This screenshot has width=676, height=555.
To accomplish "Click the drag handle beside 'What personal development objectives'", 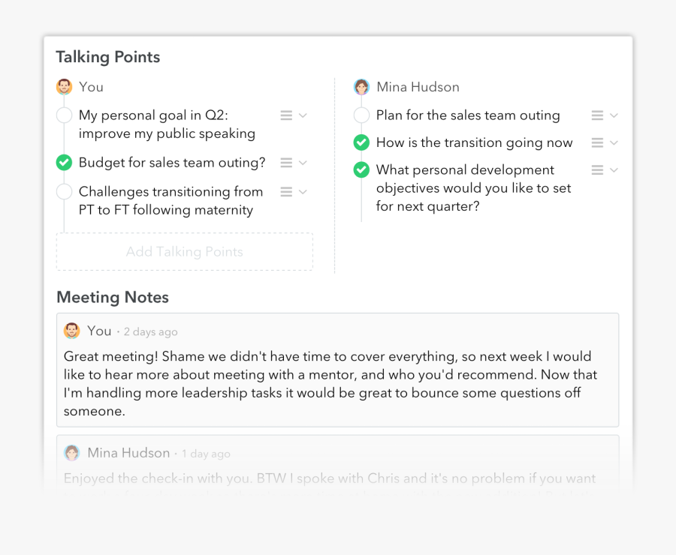I will click(x=597, y=170).
